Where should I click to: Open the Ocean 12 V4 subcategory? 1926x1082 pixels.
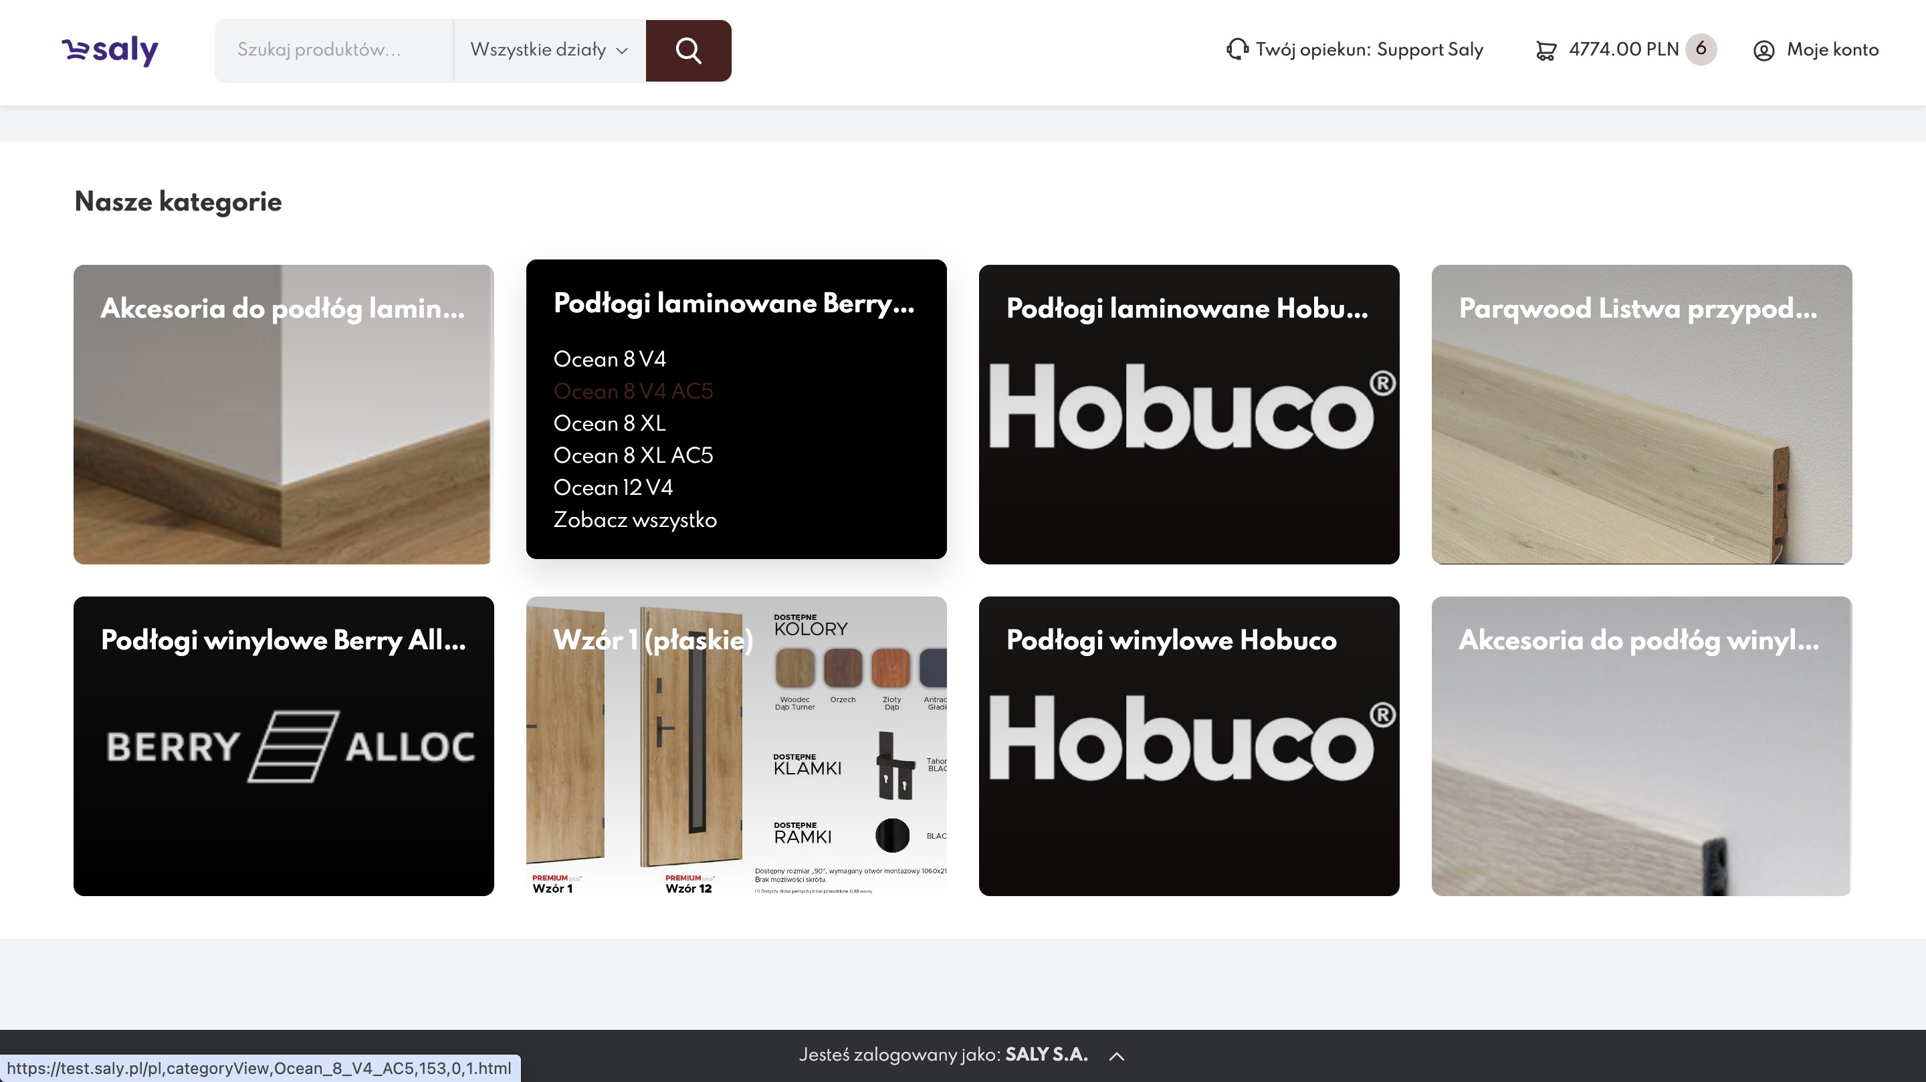[x=613, y=488]
